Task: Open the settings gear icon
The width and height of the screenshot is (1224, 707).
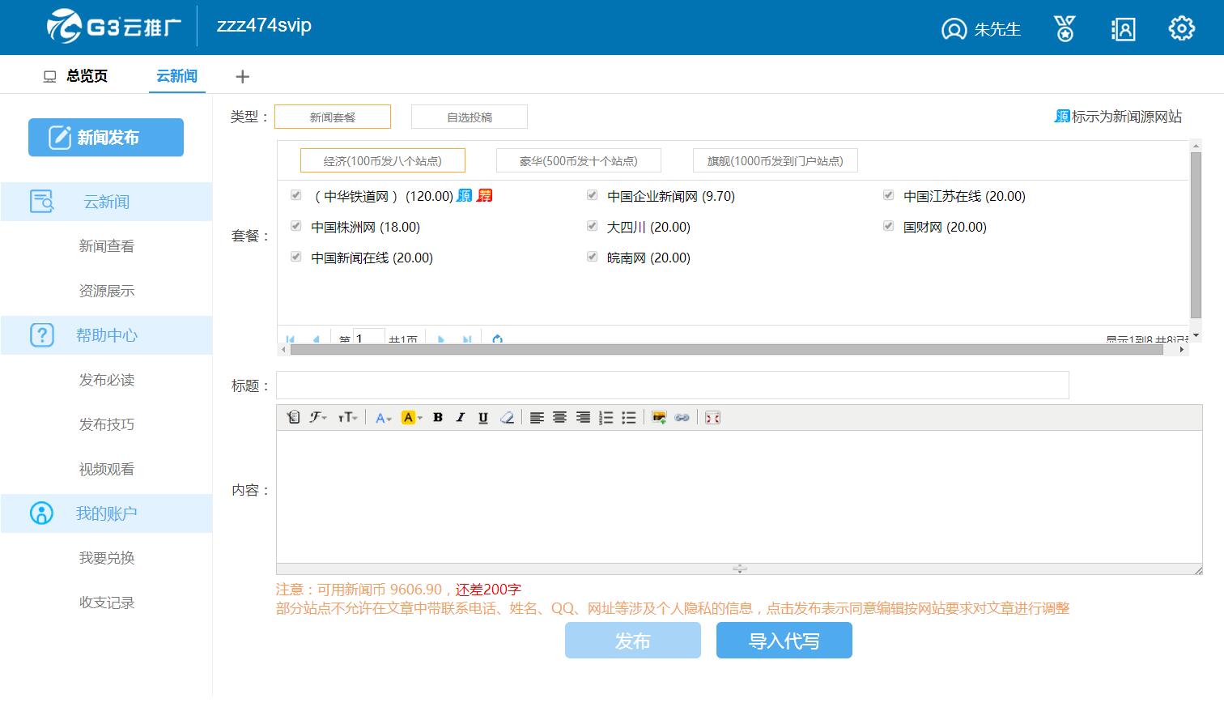Action: [1181, 28]
